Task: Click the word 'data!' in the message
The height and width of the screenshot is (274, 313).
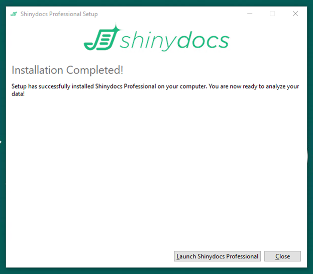Action: point(18,94)
